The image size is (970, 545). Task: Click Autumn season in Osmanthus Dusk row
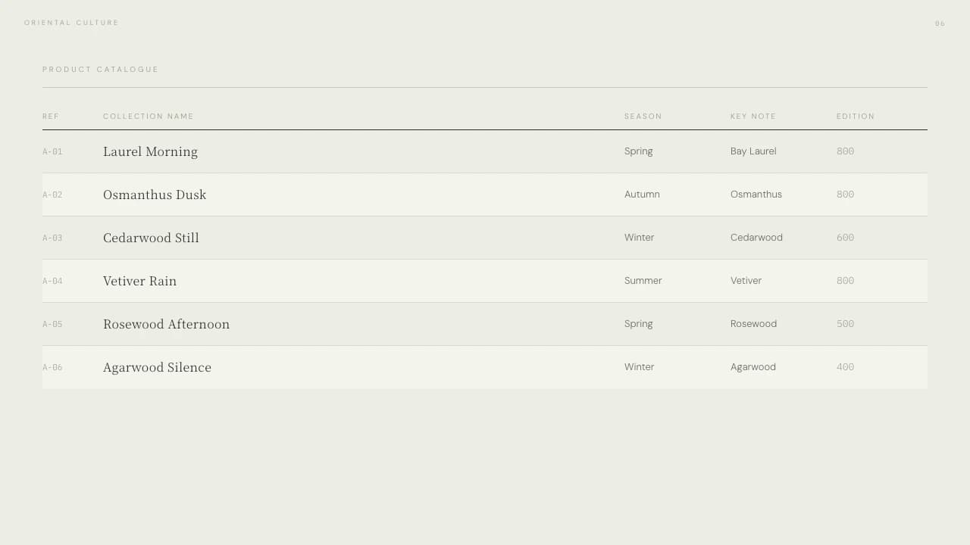point(642,195)
